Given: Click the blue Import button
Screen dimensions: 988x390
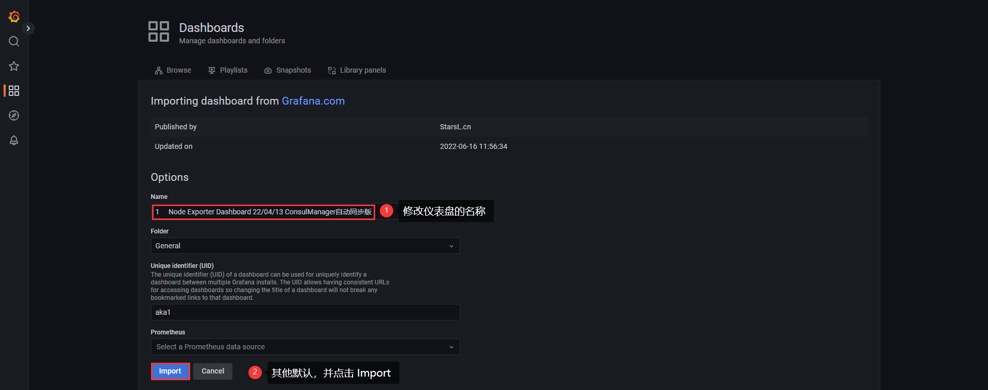Looking at the screenshot, I should [x=170, y=371].
